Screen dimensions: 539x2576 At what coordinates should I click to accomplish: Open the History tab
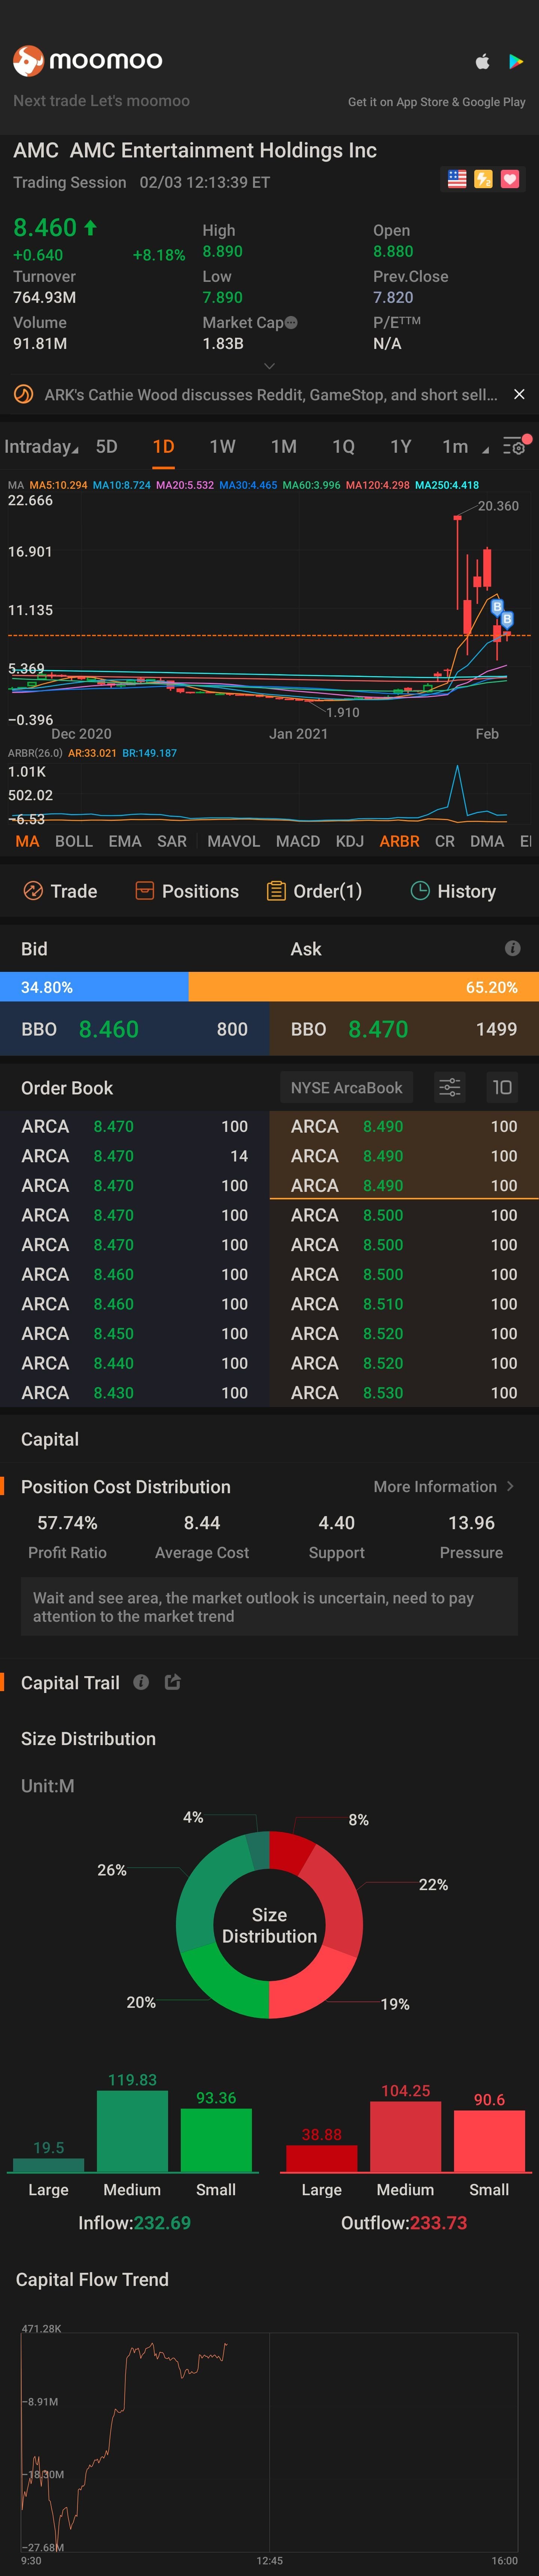pos(453,891)
